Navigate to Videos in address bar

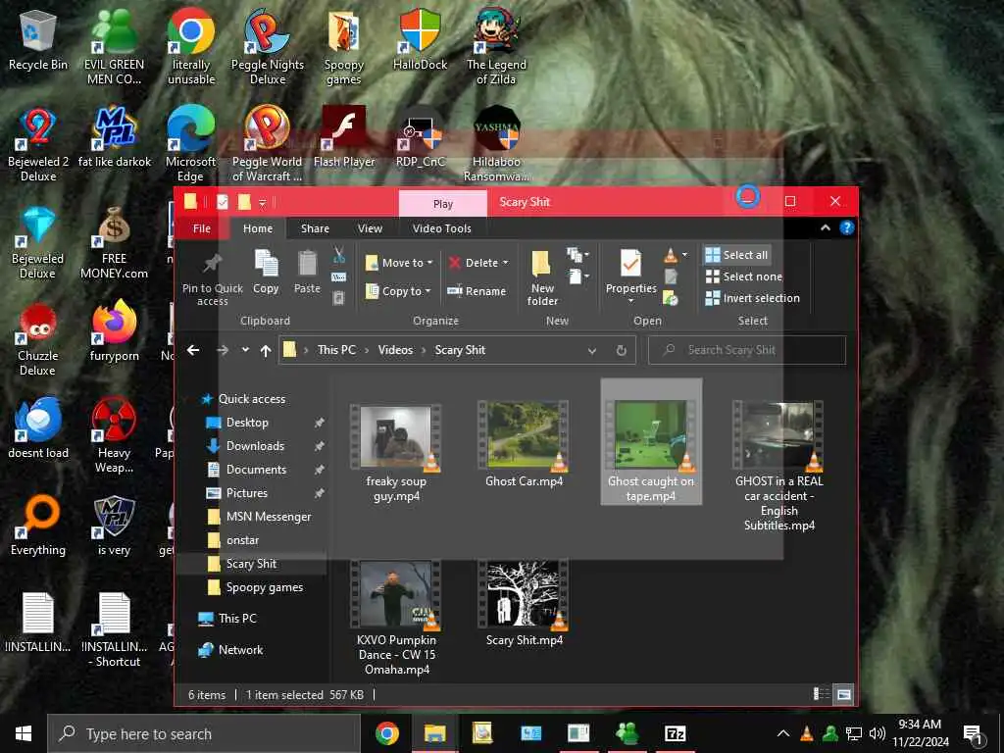(395, 350)
